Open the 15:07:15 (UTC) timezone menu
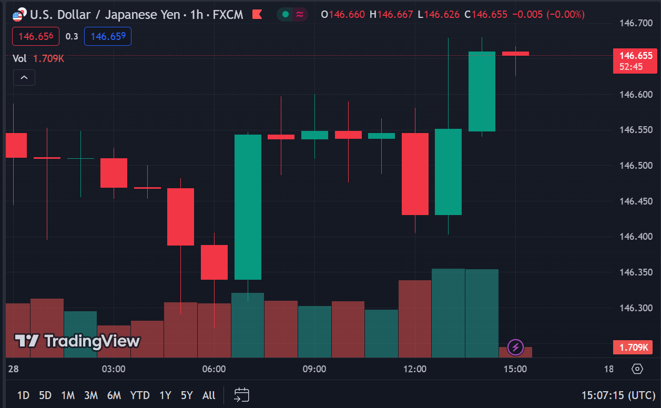661x408 pixels. (x=617, y=395)
